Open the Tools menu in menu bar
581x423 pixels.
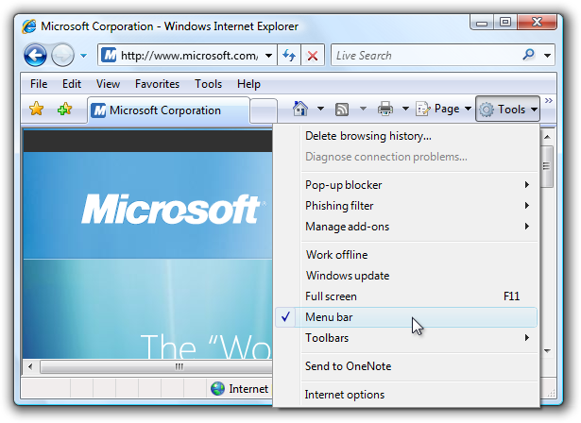pyautogui.click(x=208, y=84)
